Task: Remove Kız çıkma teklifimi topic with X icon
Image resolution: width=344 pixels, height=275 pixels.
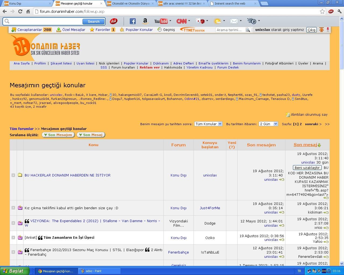Action: tap(13, 208)
